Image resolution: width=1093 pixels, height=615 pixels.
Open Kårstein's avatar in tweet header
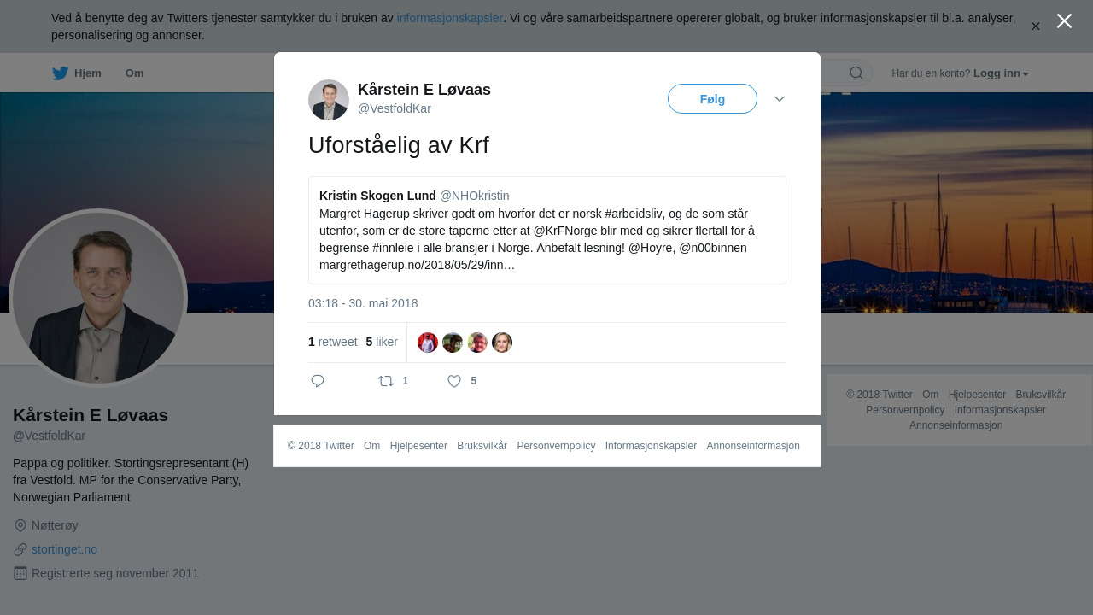pyautogui.click(x=329, y=100)
